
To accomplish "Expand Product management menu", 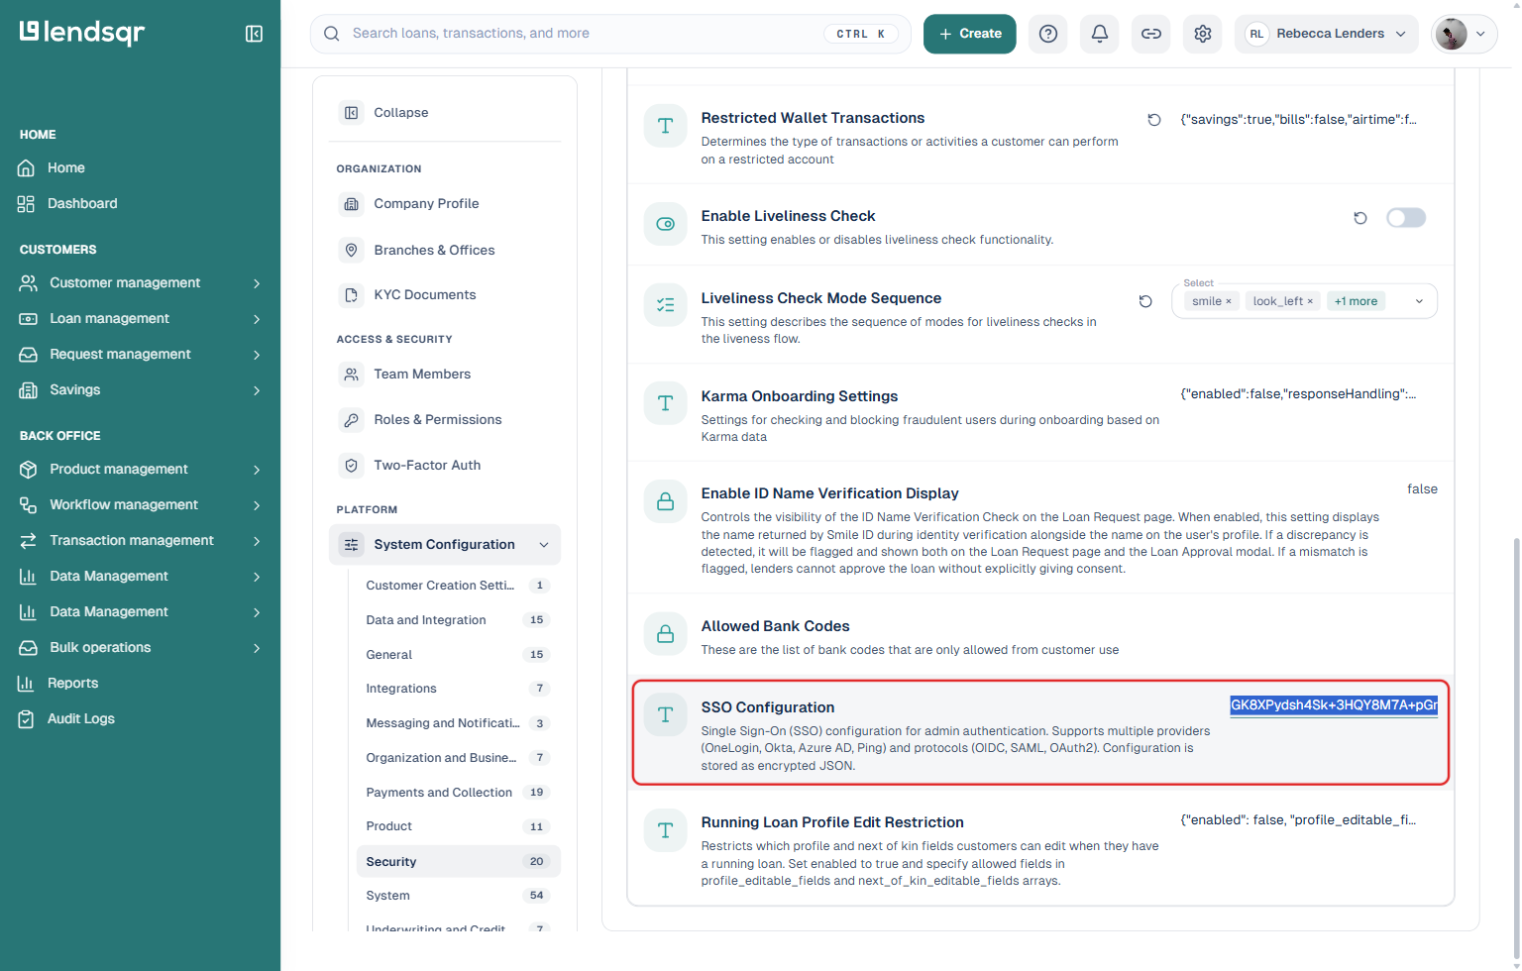I will 140,470.
